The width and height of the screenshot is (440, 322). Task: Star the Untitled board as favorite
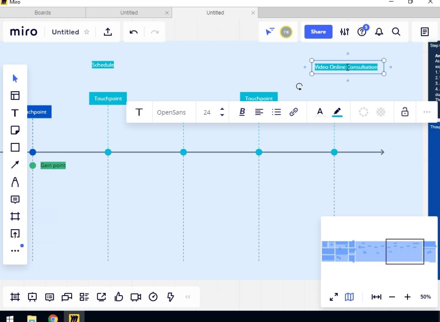click(87, 32)
